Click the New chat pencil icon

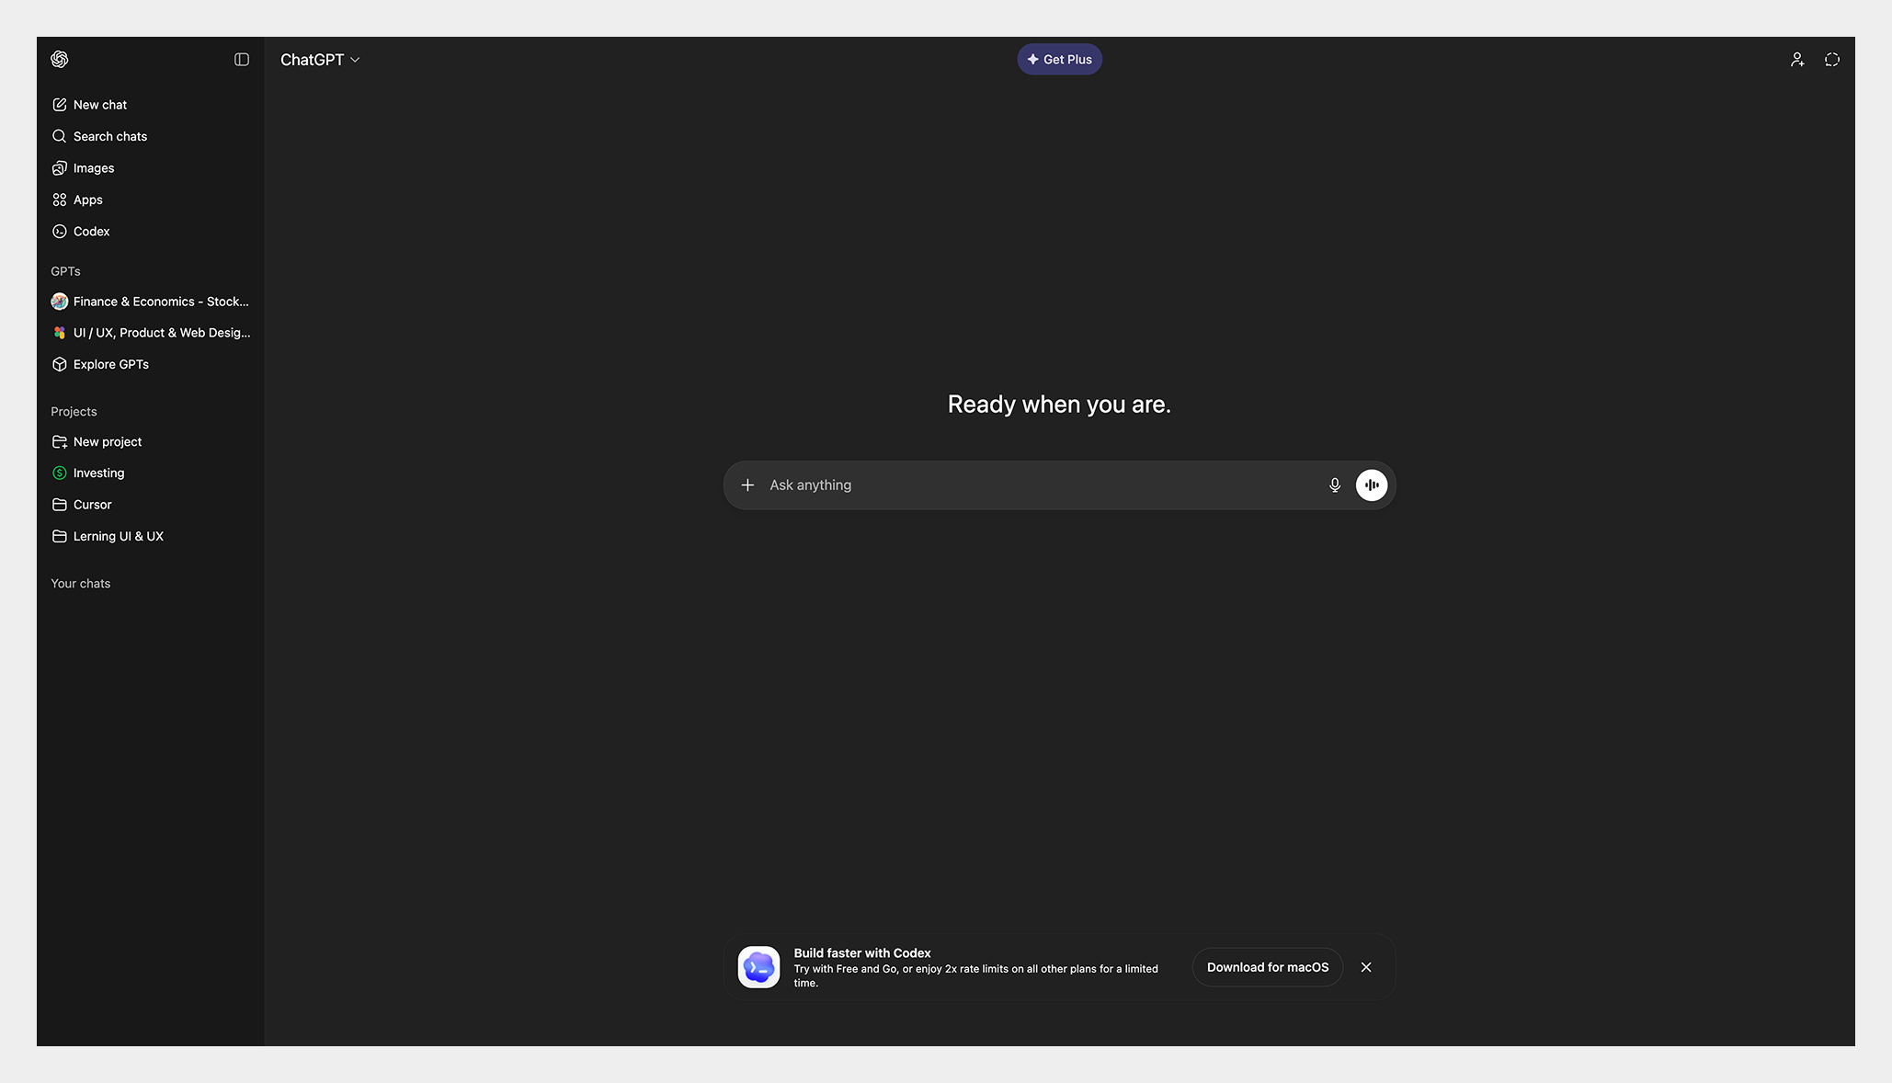[x=60, y=105]
